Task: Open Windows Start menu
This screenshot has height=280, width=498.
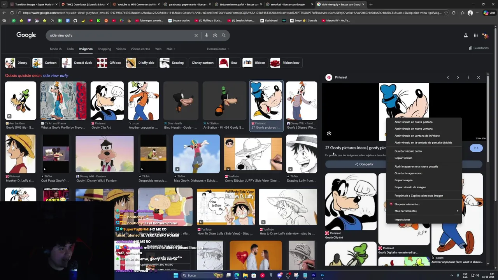Action: [x=176, y=275]
